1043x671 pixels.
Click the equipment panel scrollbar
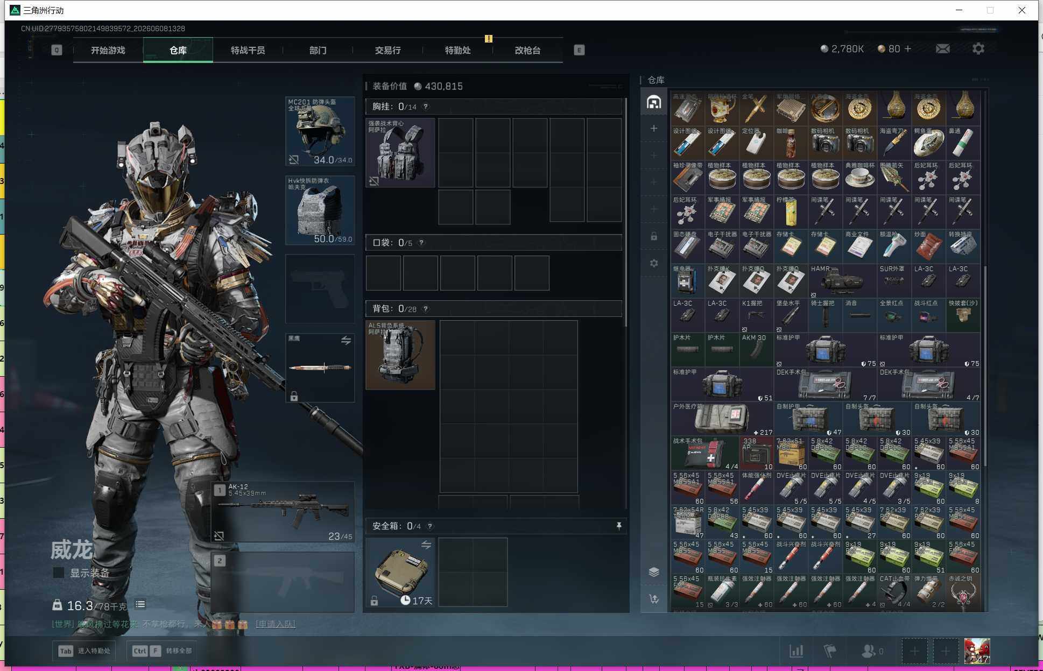tap(625, 211)
